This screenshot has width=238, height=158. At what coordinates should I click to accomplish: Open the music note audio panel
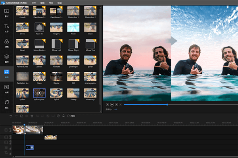click(x=6, y=104)
